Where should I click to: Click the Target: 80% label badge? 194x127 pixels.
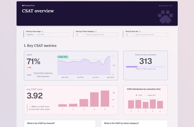tap(63, 57)
